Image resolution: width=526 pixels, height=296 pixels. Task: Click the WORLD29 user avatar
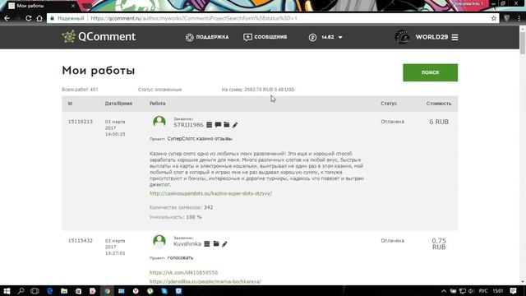pyautogui.click(x=402, y=37)
